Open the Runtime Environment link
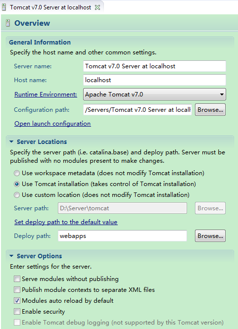238x329 pixels. click(46, 94)
